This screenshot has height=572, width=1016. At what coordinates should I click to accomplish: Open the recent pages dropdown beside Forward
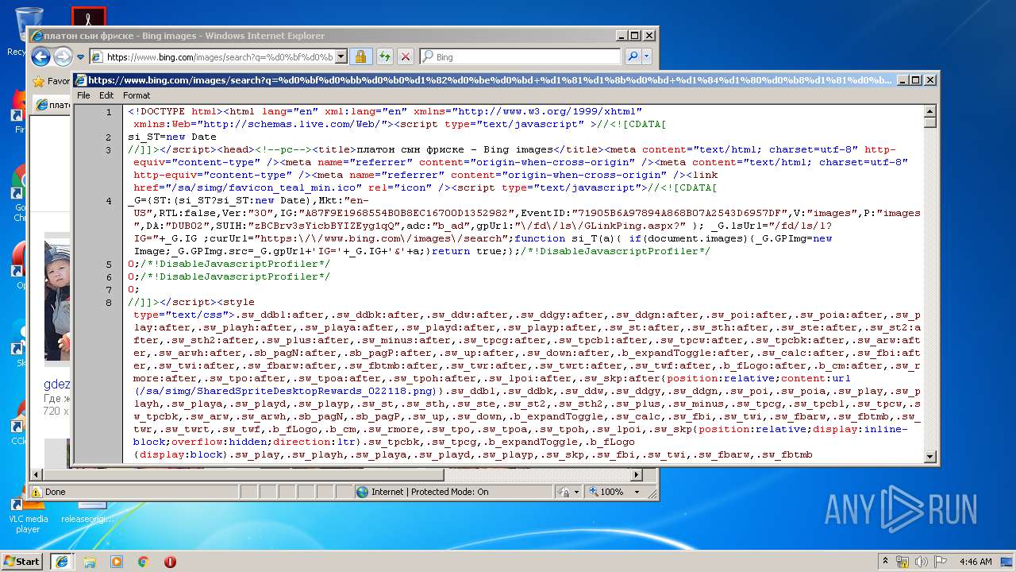(x=80, y=57)
